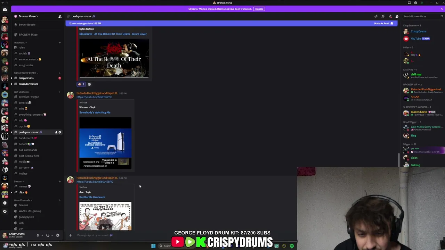
Task: Open the Warmen - Topic channel name link
Action: tap(88, 107)
